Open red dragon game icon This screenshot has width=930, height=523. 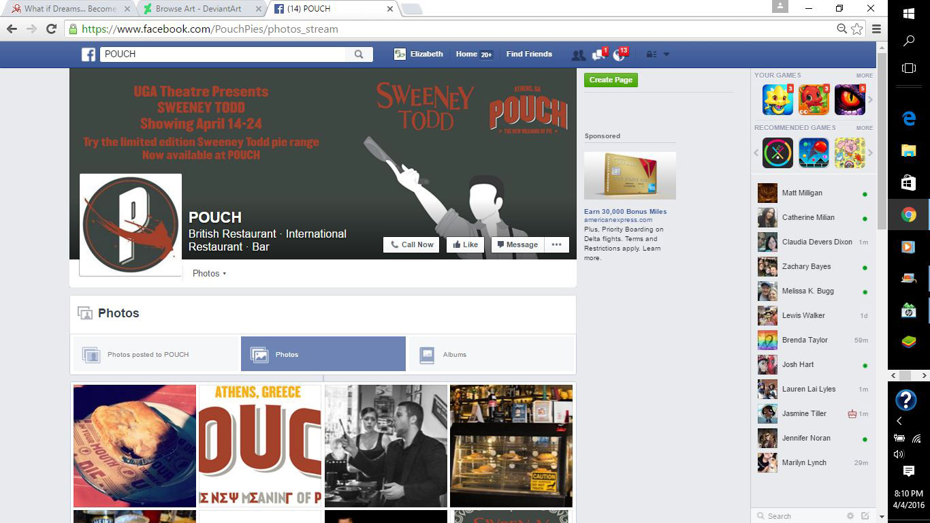[x=814, y=99]
